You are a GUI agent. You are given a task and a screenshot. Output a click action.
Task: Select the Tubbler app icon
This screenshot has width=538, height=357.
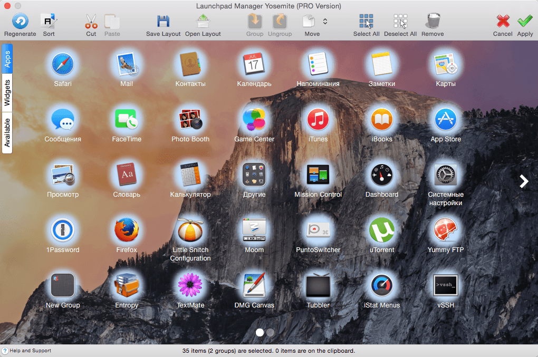click(318, 285)
